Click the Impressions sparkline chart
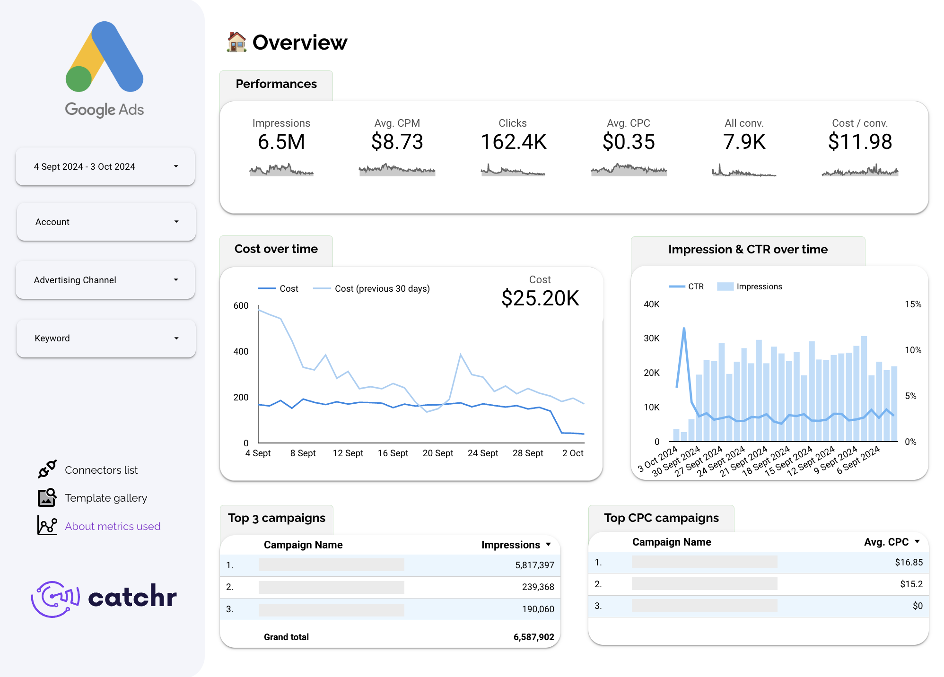 (281, 171)
